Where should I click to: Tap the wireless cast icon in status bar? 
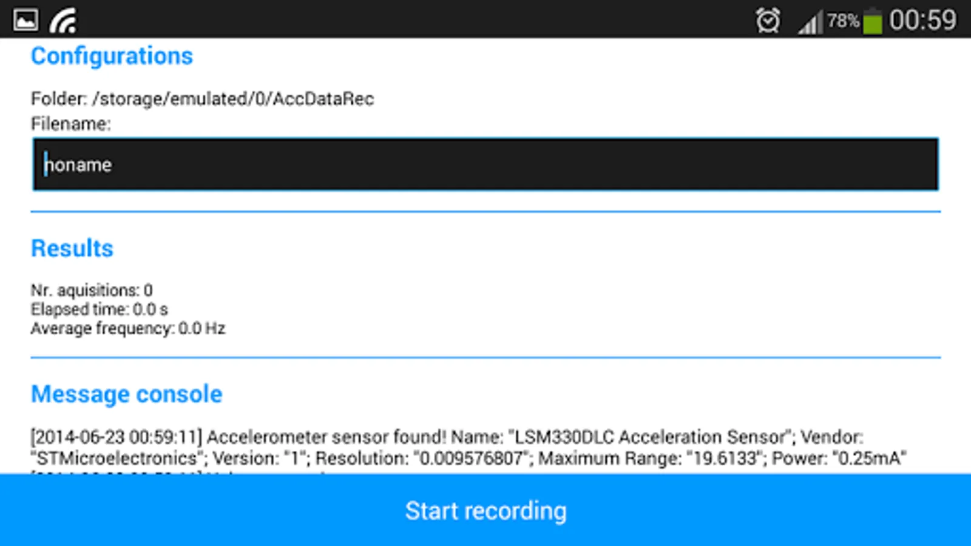coord(63,20)
